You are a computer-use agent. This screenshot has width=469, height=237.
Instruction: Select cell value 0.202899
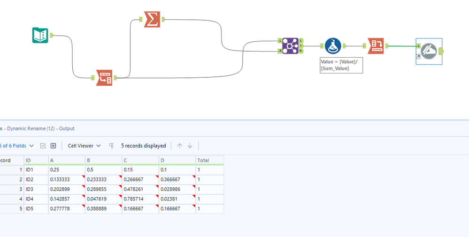point(67,189)
